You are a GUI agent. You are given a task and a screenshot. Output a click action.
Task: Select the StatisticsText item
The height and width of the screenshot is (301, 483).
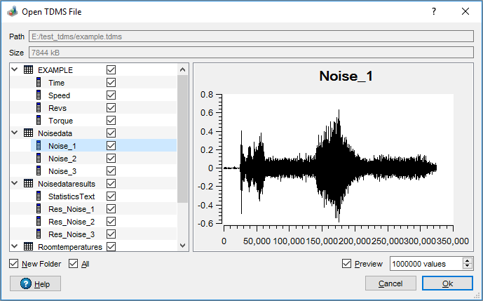point(71,196)
